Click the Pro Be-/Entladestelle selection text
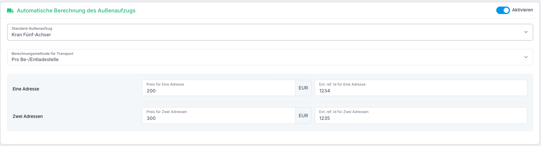The width and height of the screenshot is (541, 146). [35, 59]
